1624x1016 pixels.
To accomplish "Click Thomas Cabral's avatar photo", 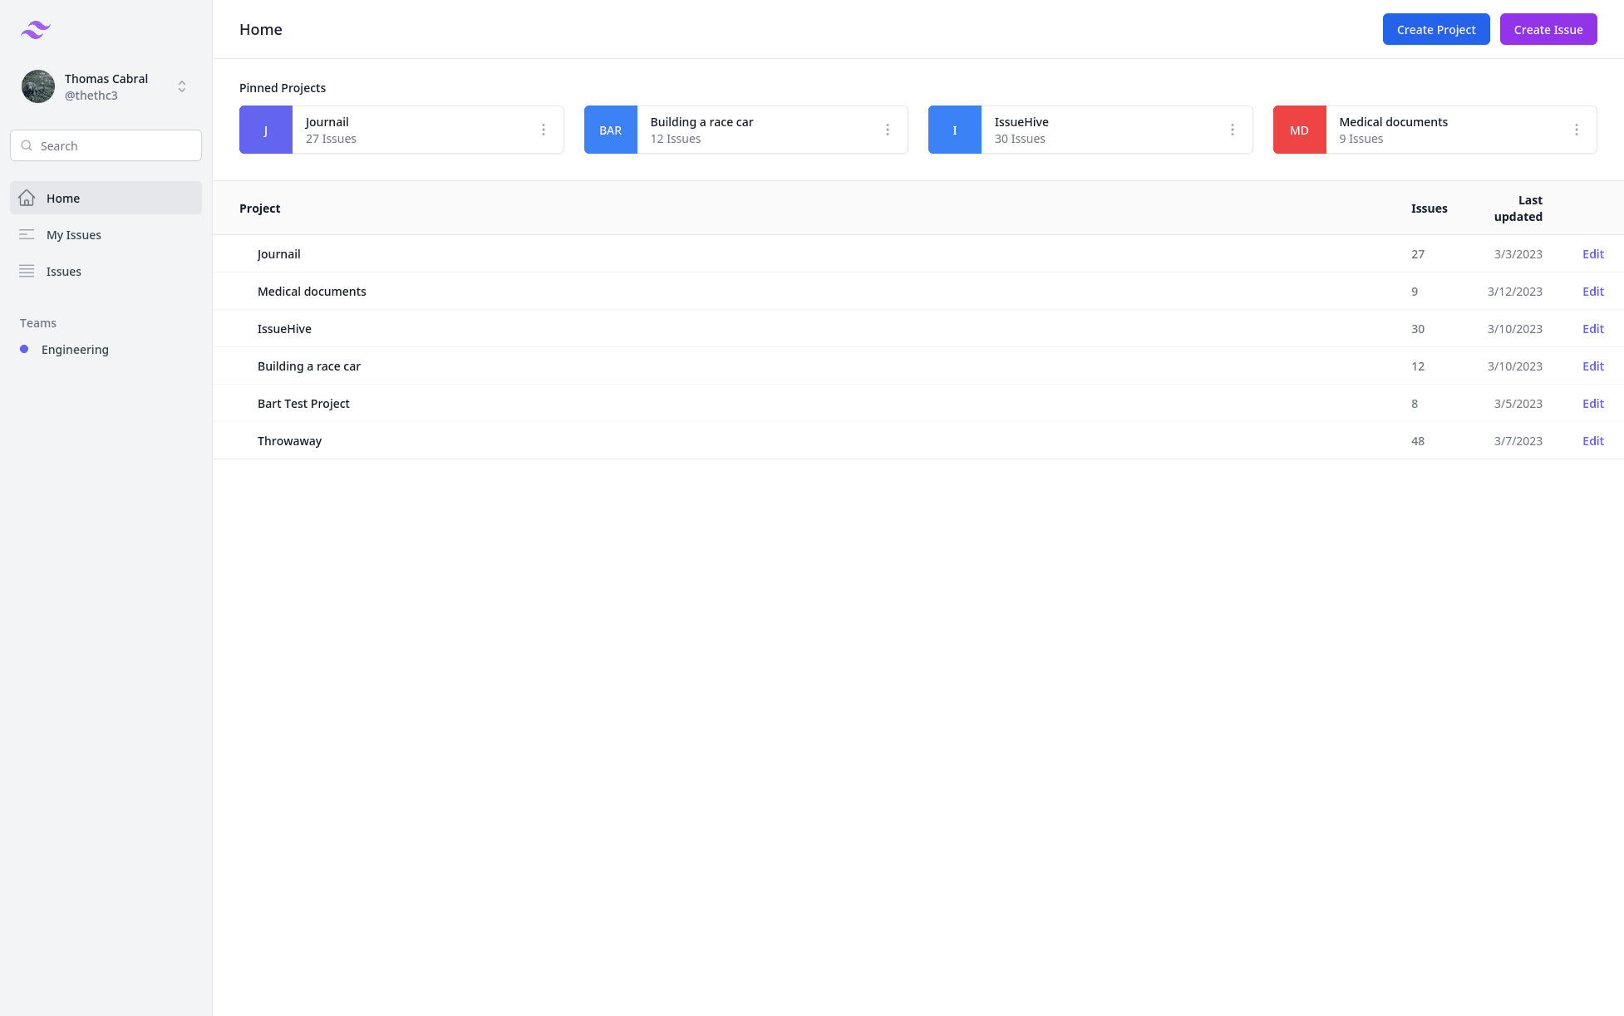I will click(x=38, y=86).
